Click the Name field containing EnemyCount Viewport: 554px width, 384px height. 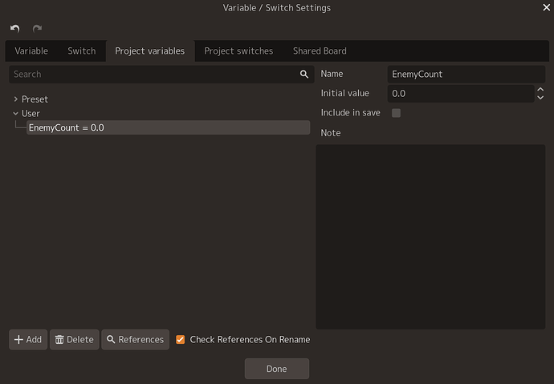[x=466, y=74]
